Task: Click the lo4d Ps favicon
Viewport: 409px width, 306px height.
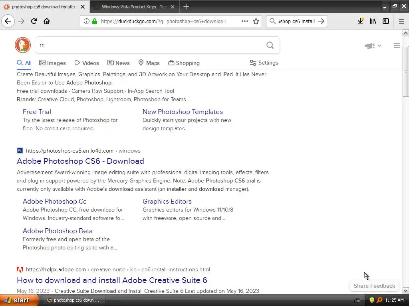Action: click(20, 151)
